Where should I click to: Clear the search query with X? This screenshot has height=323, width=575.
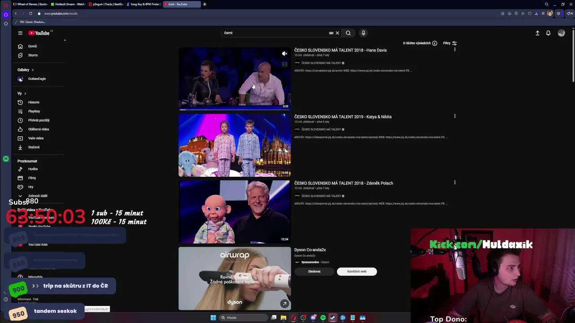(337, 33)
